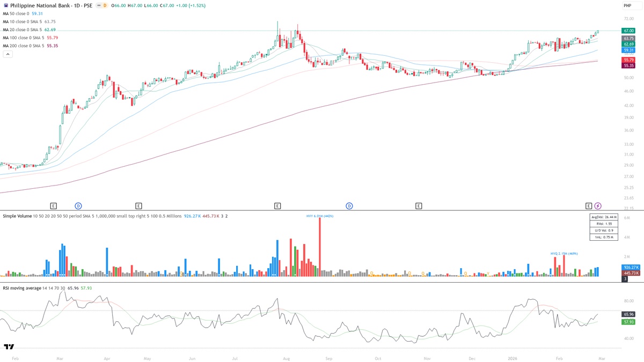The width and height of the screenshot is (644, 362).
Task: Click the RVol 1.55 table cell
Action: tap(604, 224)
